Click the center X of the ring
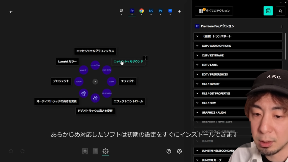Viewport: 288px width, 162px height. click(x=95, y=82)
